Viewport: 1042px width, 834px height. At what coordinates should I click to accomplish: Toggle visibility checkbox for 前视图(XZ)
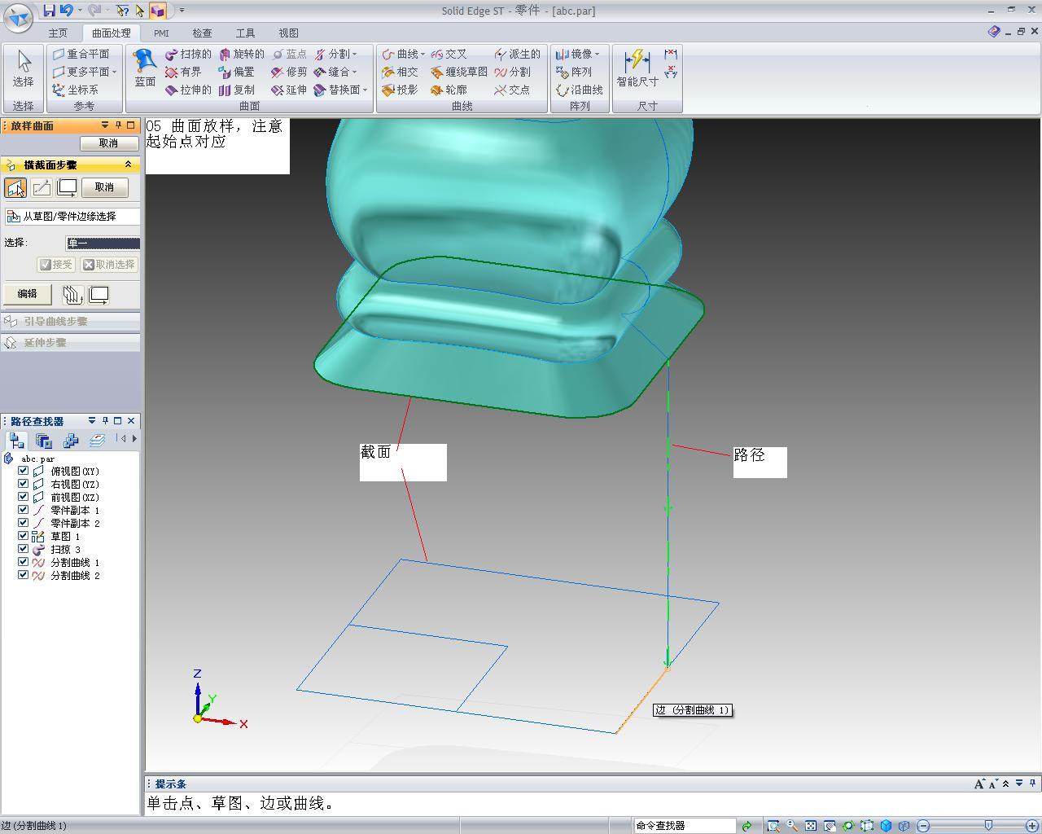[x=24, y=497]
